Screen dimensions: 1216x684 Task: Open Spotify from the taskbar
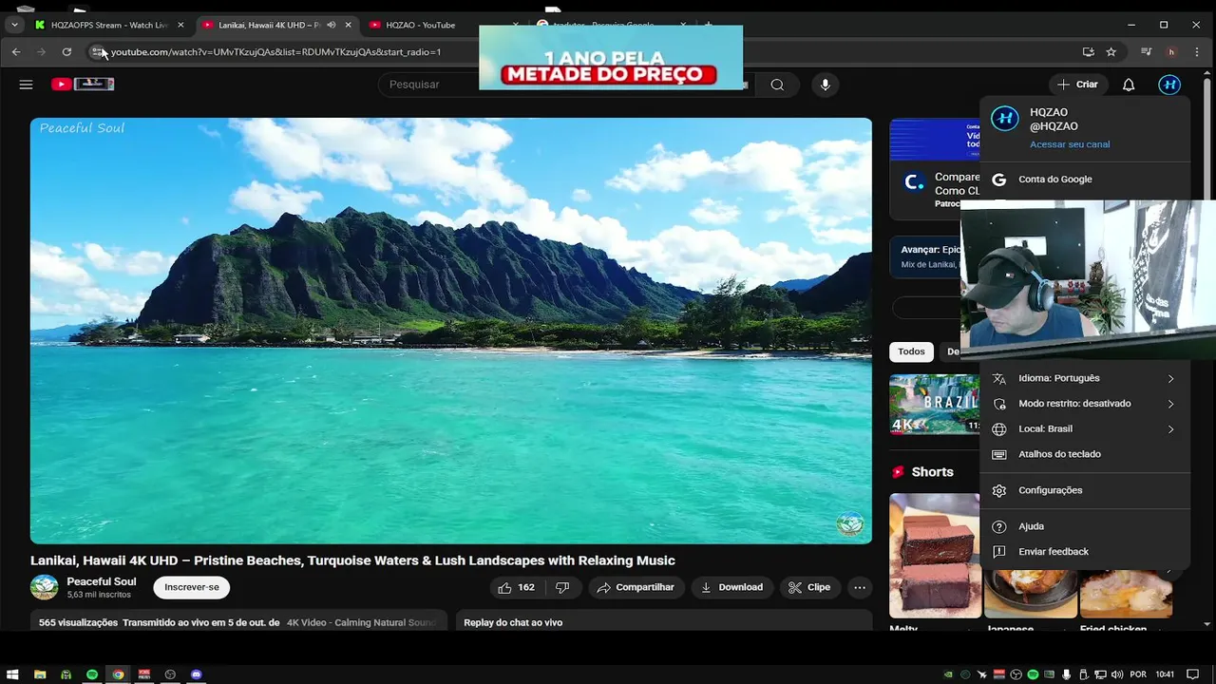(92, 674)
